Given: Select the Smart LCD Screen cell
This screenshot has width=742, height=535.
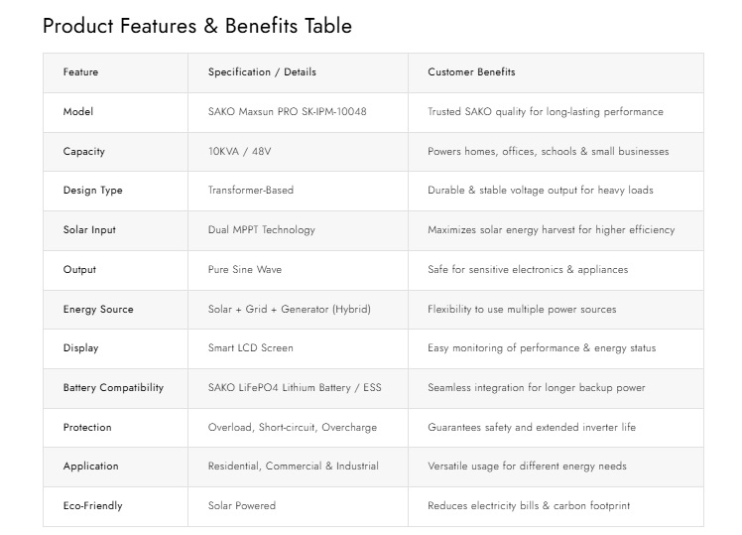Looking at the screenshot, I should point(250,348).
